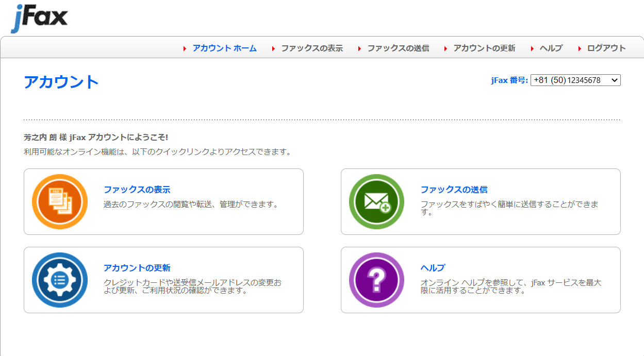The image size is (644, 356).
Task: Select number +81 (50) 12345678 from selector
Action: pos(572,80)
